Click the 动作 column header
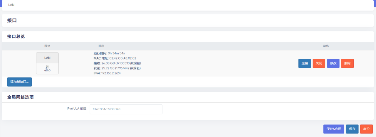 (x=326, y=46)
